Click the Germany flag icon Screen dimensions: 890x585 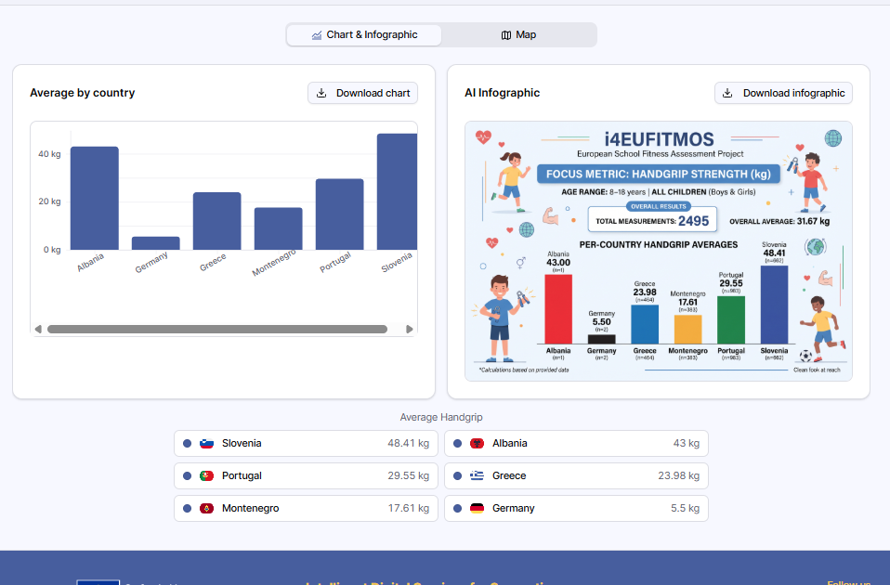[477, 509]
